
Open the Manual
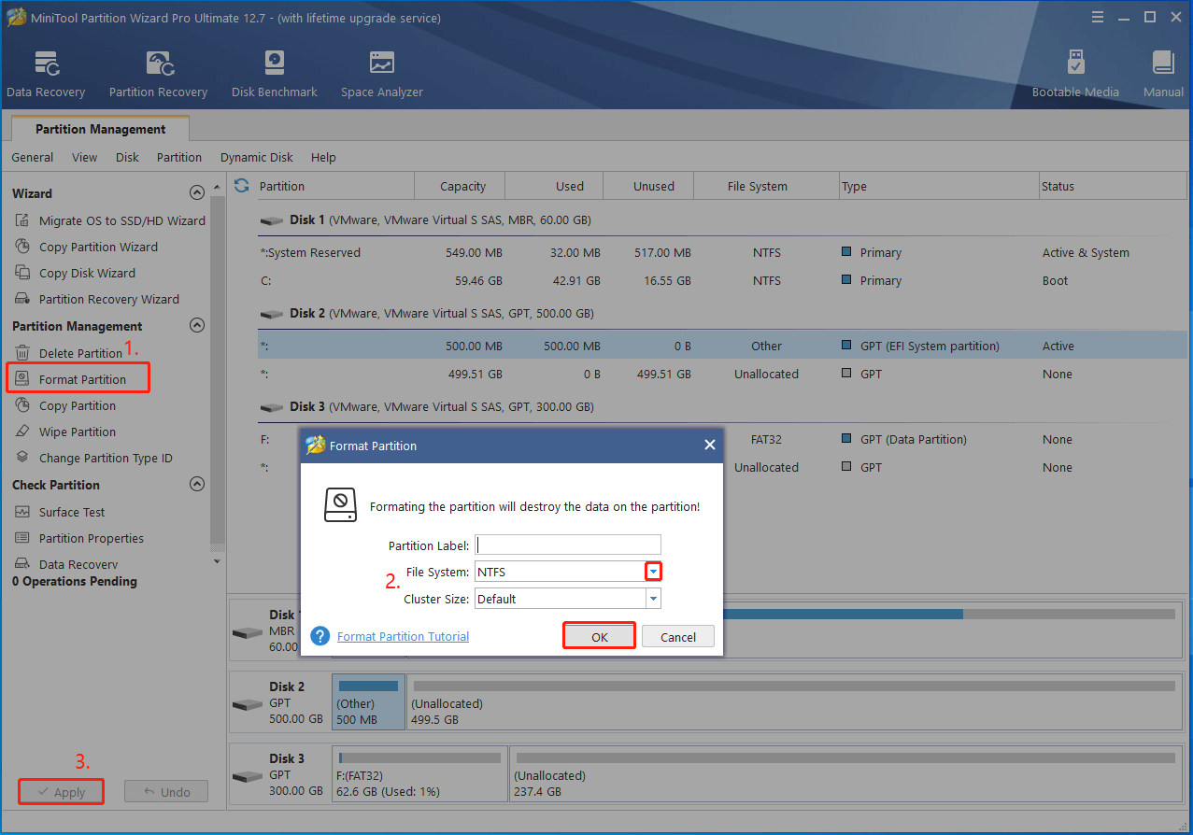coord(1163,75)
